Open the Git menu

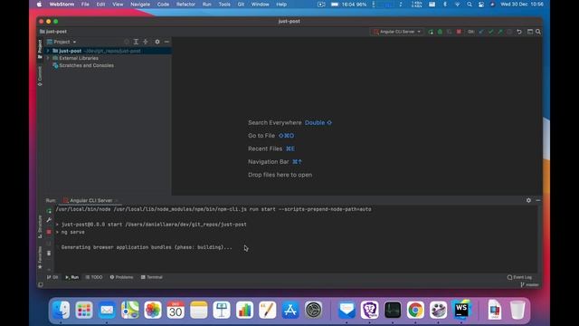(241, 5)
